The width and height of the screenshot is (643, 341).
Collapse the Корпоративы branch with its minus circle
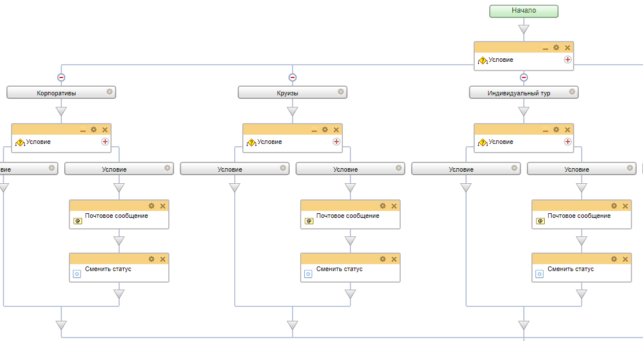tap(61, 77)
